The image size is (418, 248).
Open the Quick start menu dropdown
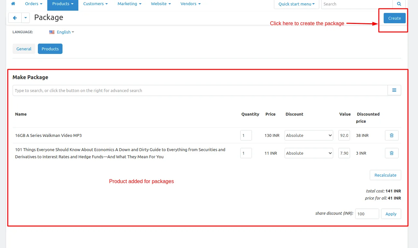click(x=296, y=4)
